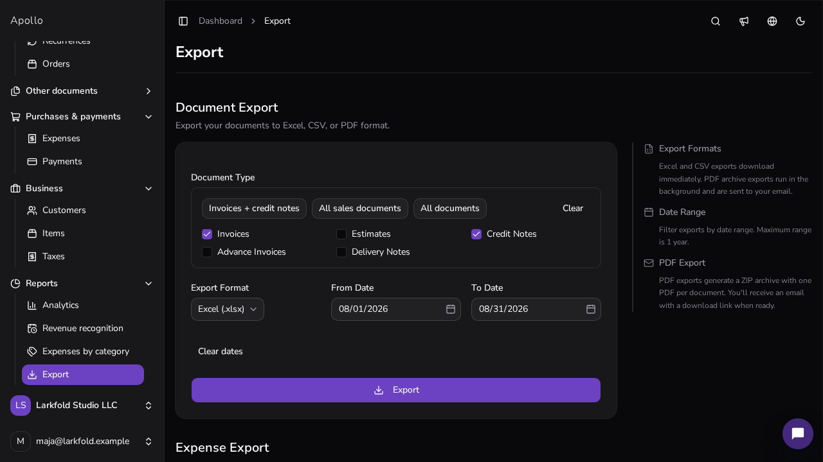
Task: Open the Export Format dropdown
Action: 228,309
